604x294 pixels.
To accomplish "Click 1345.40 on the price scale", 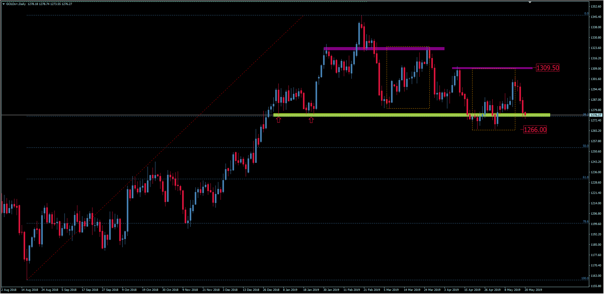I will pyautogui.click(x=596, y=17).
